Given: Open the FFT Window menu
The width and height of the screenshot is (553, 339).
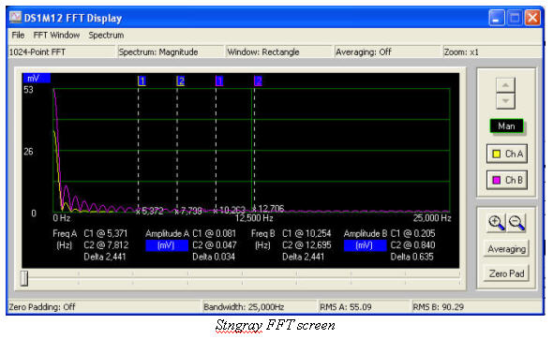Looking at the screenshot, I should 56,36.
